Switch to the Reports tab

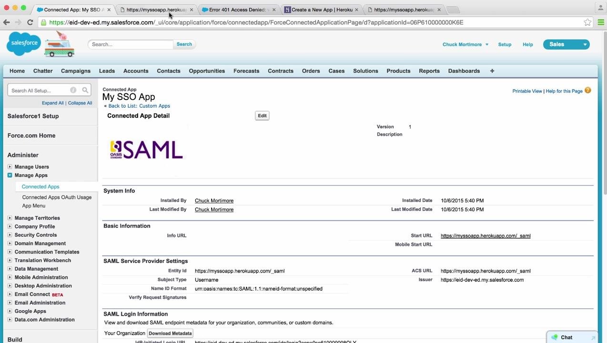(x=429, y=71)
